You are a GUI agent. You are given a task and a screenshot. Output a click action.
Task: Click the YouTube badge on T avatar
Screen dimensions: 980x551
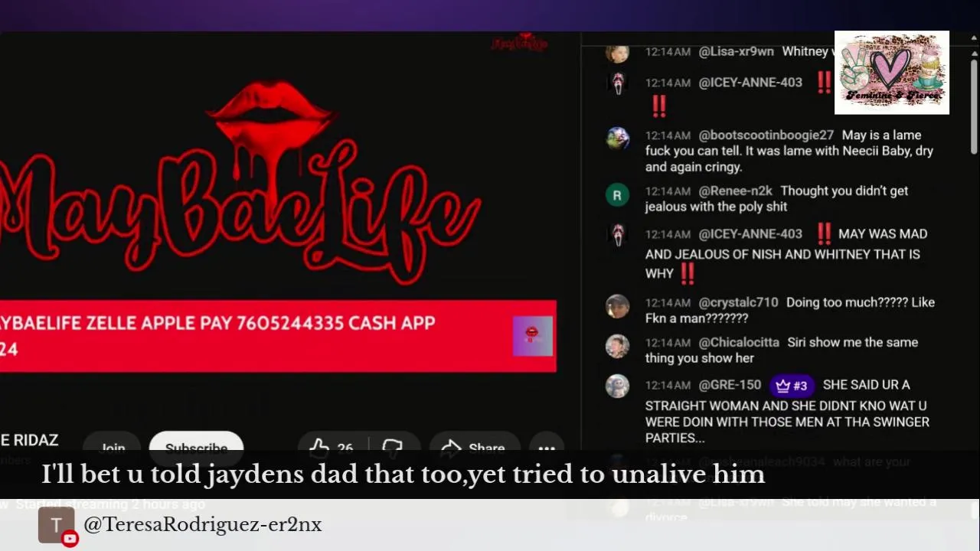tap(70, 539)
